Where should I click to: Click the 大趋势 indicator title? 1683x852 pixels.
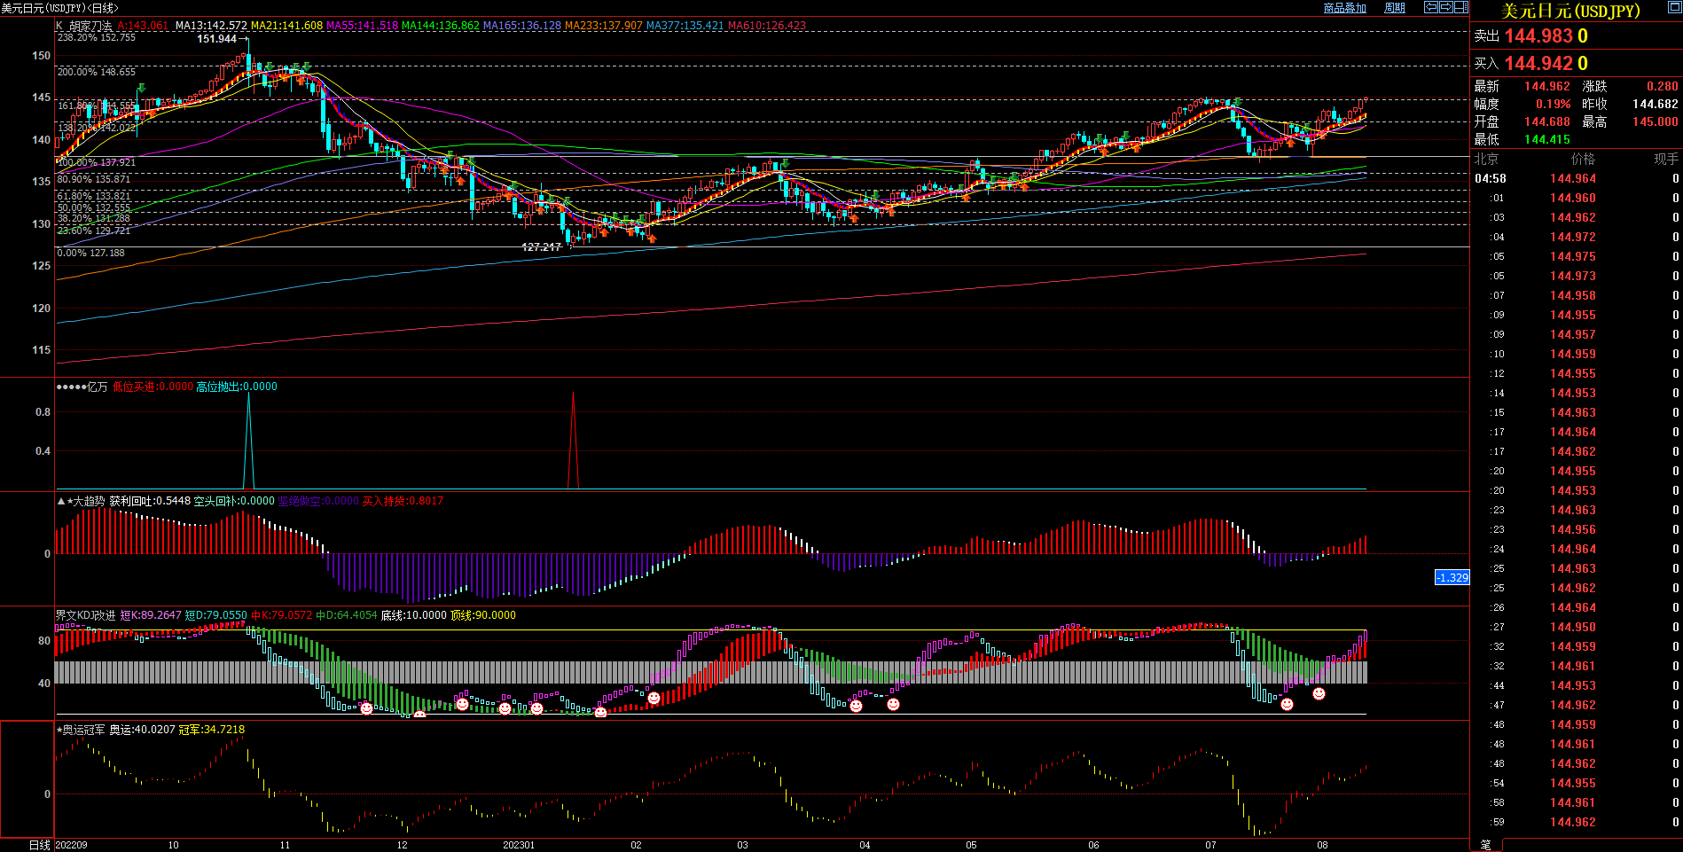88,501
